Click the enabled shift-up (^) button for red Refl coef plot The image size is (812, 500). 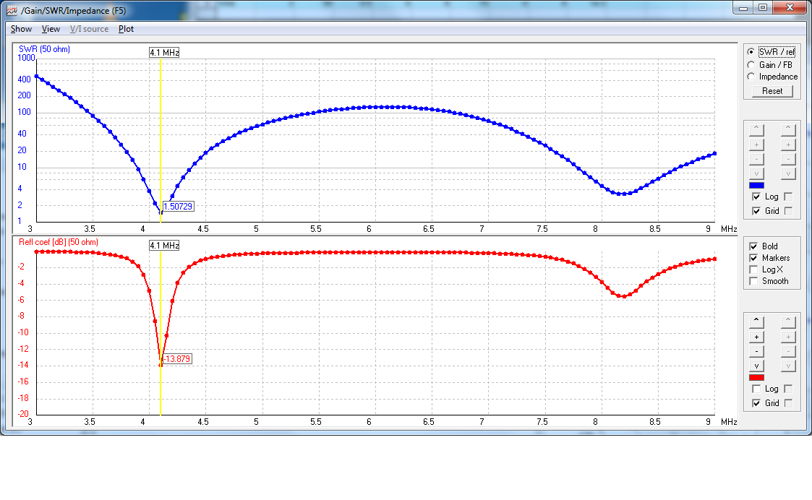(x=756, y=322)
